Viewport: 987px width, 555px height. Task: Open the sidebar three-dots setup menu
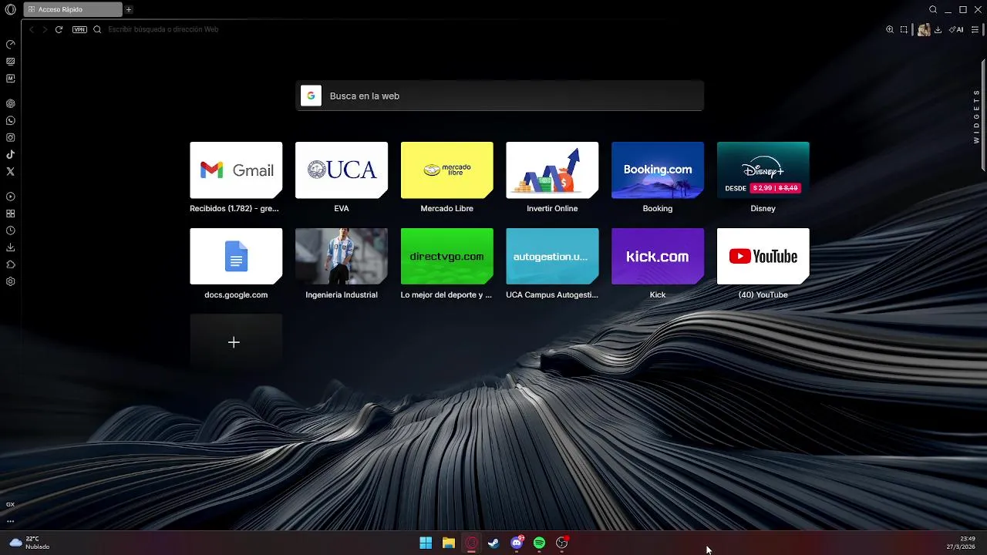(x=10, y=521)
